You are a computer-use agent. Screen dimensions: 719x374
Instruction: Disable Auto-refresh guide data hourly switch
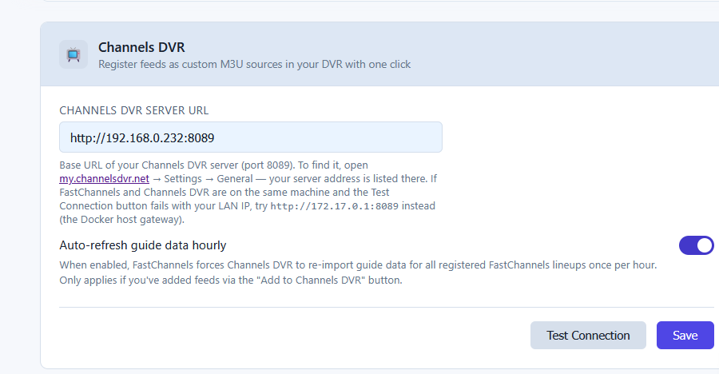[x=696, y=245]
